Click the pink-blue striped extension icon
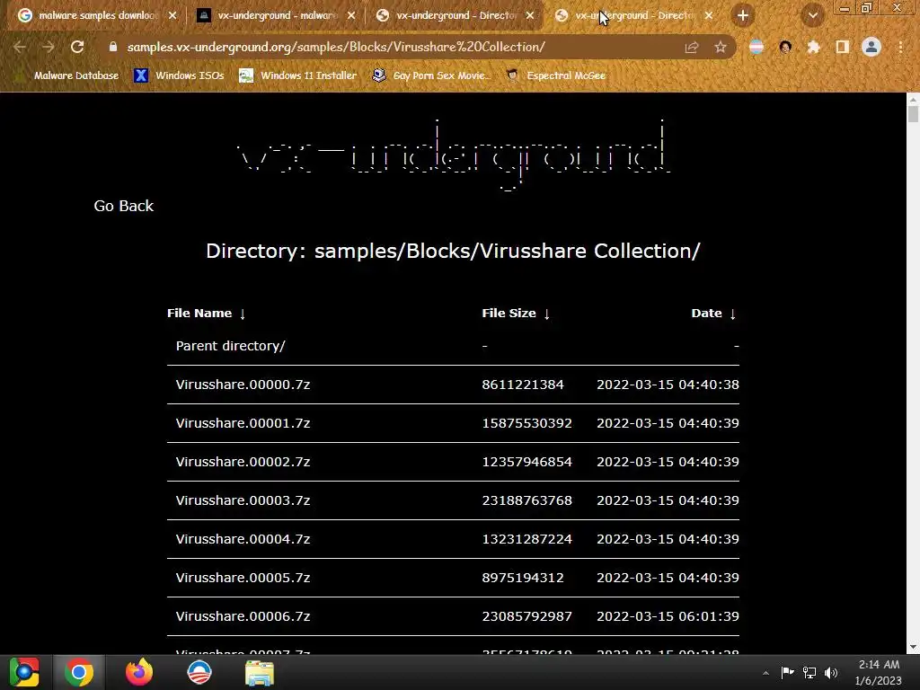Screen dimensions: 920x690 pos(756,48)
